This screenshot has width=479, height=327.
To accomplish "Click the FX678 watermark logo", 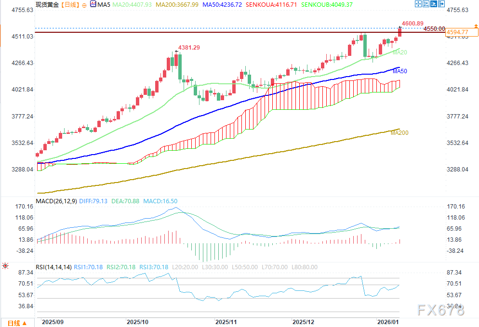I will [440, 310].
